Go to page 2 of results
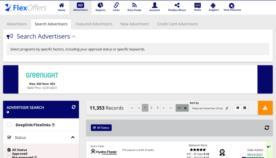Screen dimensions: 276x158 click(x=151, y=108)
